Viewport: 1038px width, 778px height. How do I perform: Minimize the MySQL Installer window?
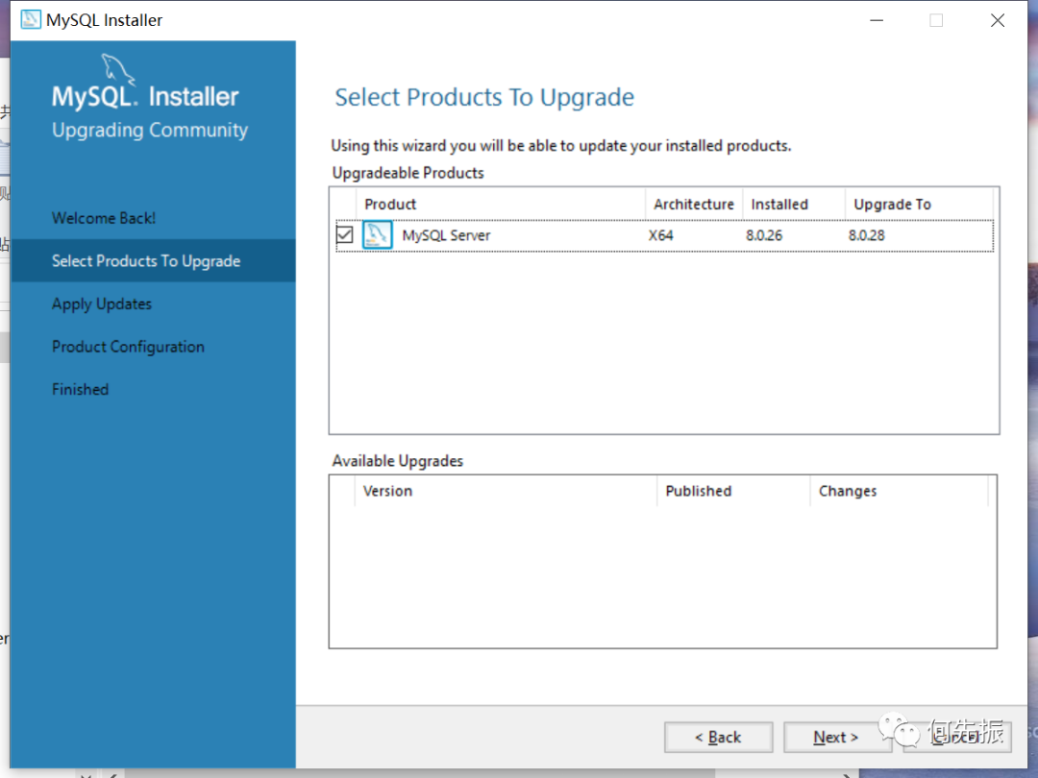pos(877,20)
